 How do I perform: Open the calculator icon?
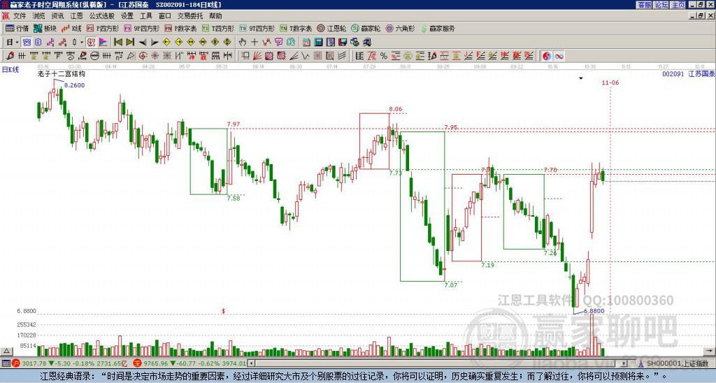pos(318,42)
